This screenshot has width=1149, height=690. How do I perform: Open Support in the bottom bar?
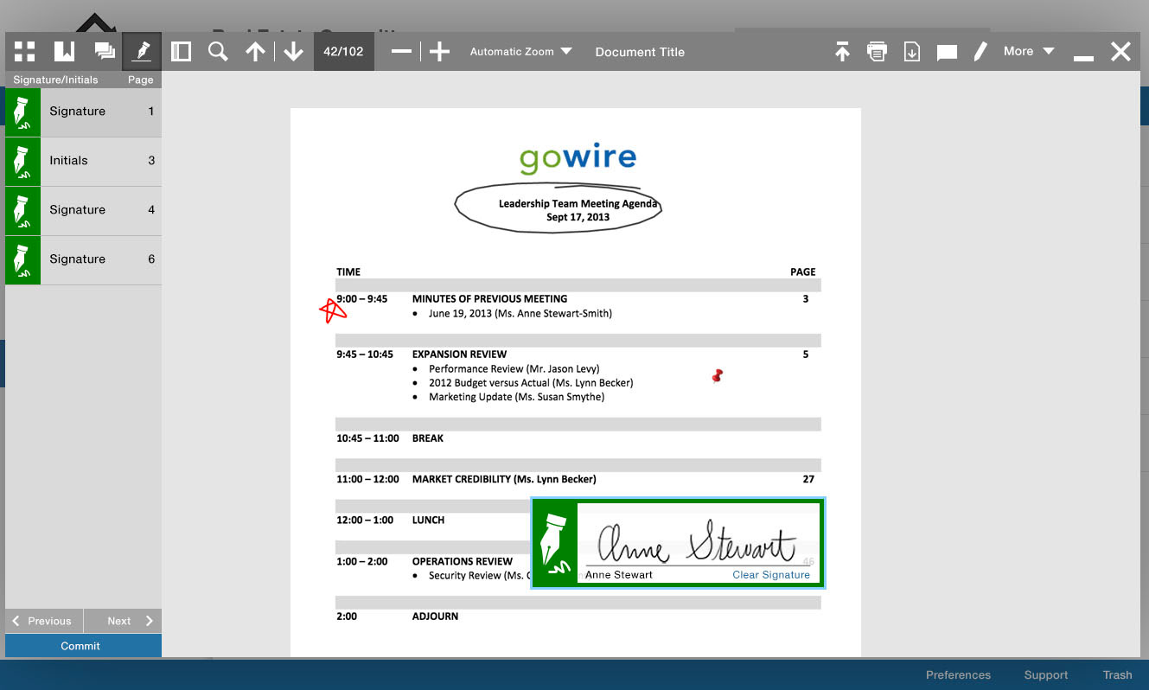(x=1046, y=674)
